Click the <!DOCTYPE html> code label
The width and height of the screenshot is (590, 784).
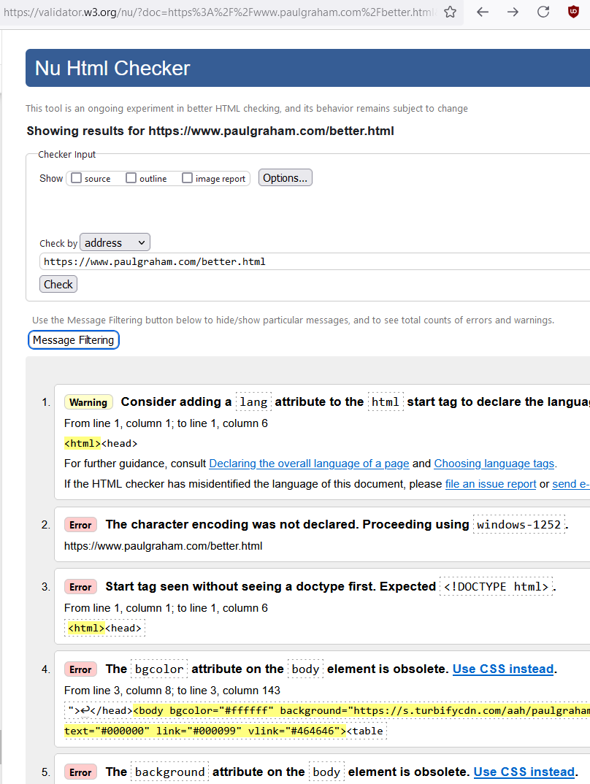click(496, 586)
